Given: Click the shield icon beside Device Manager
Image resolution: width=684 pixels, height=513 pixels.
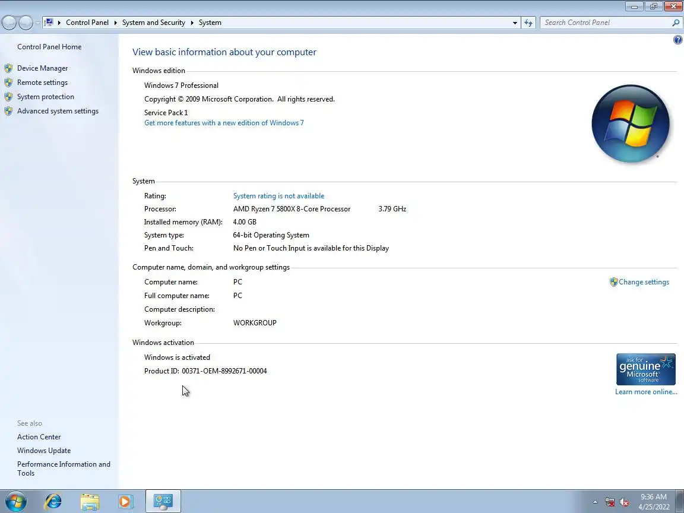Looking at the screenshot, I should (8, 68).
